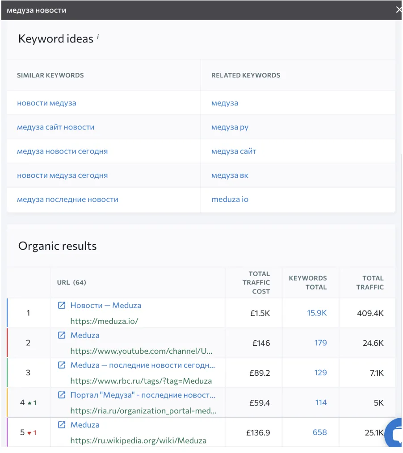Click external link icon for ria.ru Портал Медуза
The width and height of the screenshot is (403, 453).
pos(62,395)
